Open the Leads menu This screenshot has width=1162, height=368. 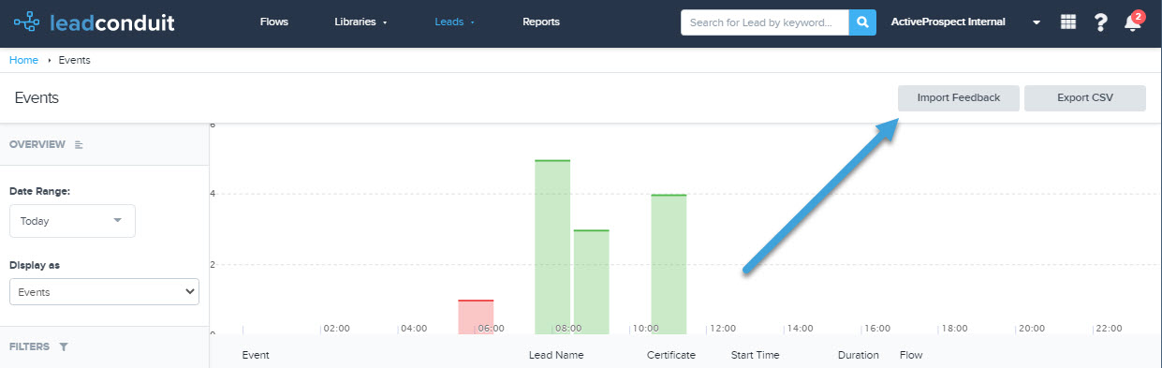pyautogui.click(x=455, y=22)
